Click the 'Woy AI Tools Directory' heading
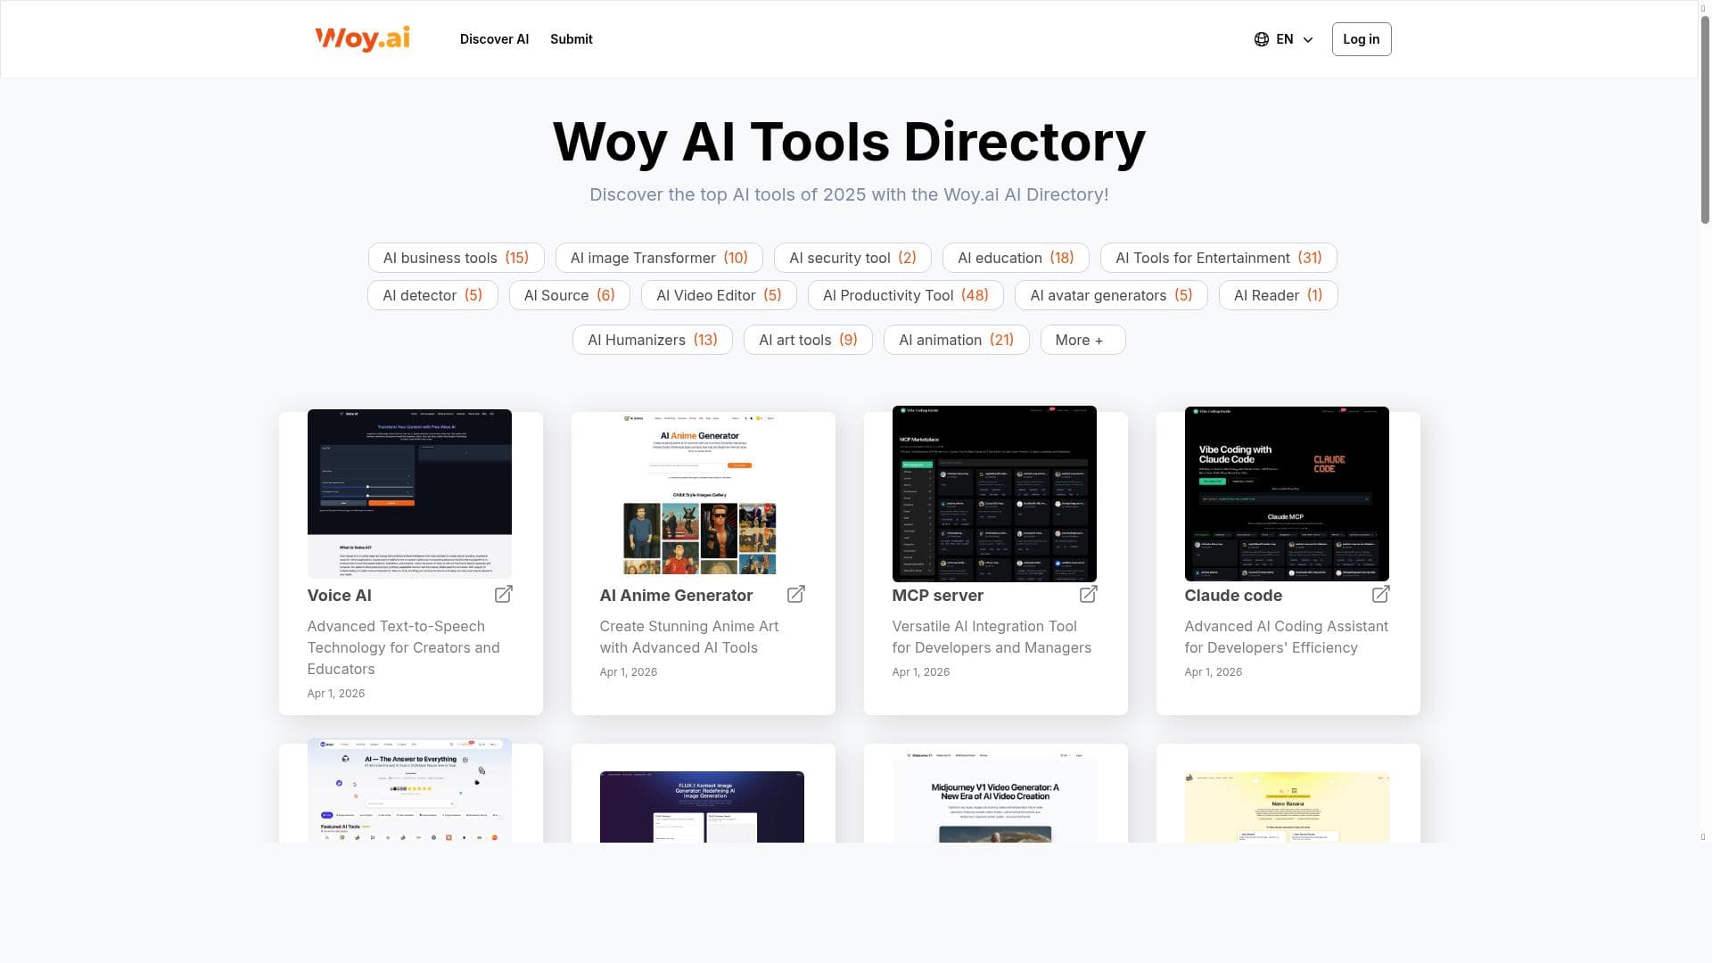 (x=849, y=142)
